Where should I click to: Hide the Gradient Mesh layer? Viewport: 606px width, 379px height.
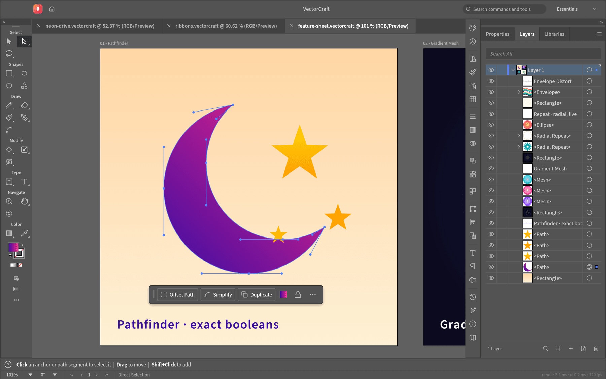(x=491, y=169)
